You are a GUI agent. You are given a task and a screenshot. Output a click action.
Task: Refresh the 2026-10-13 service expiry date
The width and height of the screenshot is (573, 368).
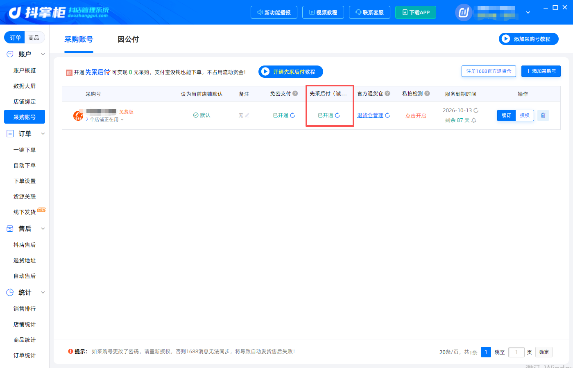pos(476,111)
